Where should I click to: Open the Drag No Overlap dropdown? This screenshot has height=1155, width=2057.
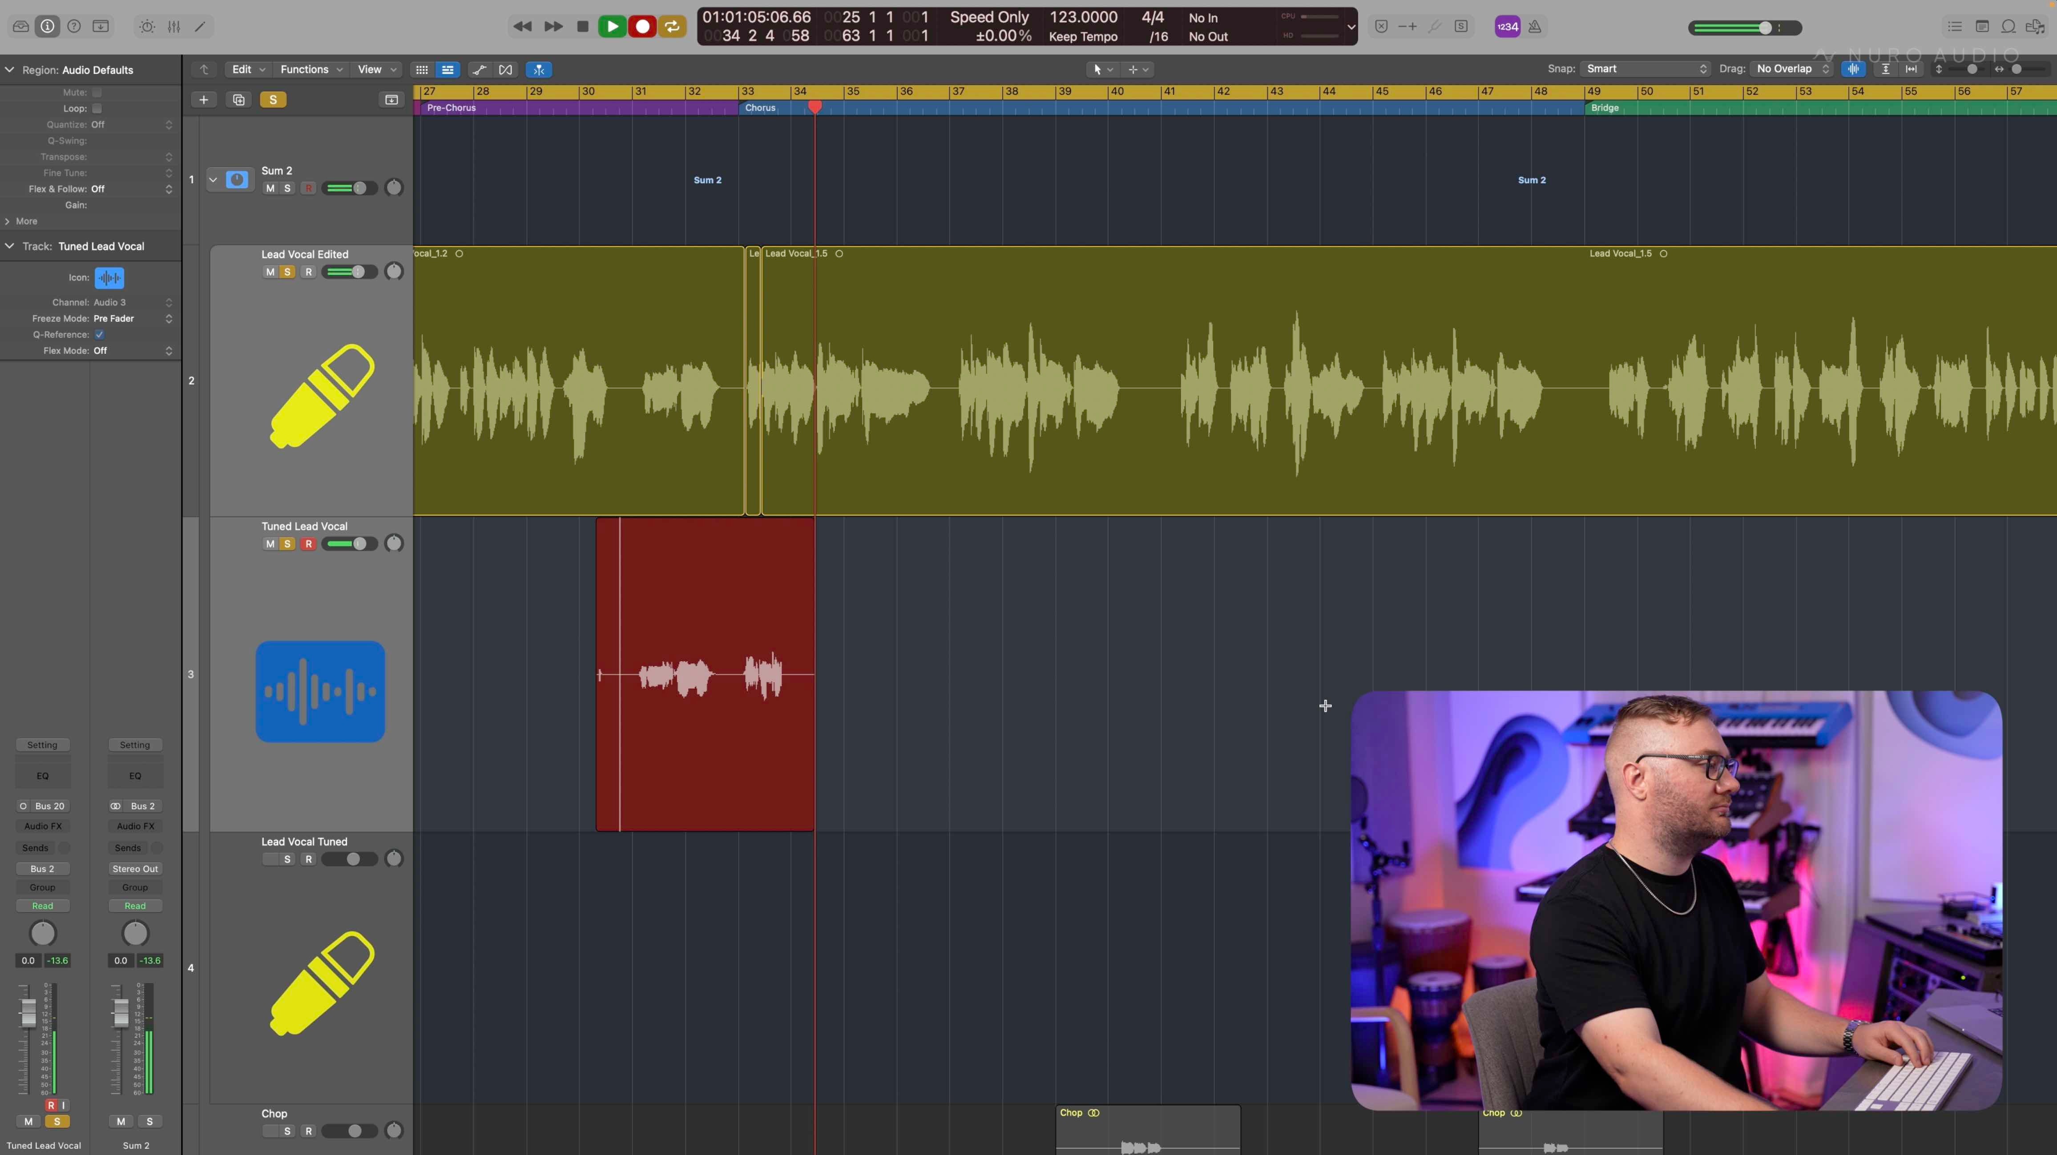point(1791,68)
